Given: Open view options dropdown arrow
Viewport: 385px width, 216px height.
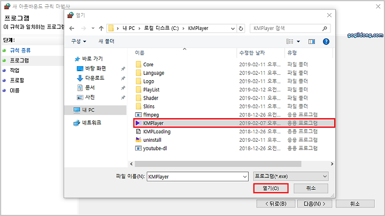Looking at the screenshot, I should [x=298, y=42].
